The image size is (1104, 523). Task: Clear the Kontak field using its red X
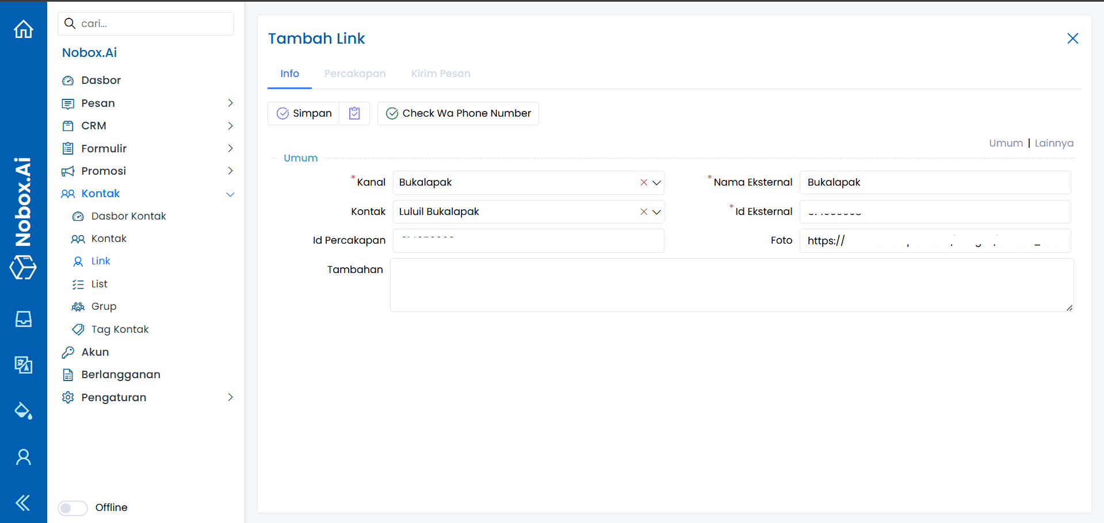(x=643, y=211)
